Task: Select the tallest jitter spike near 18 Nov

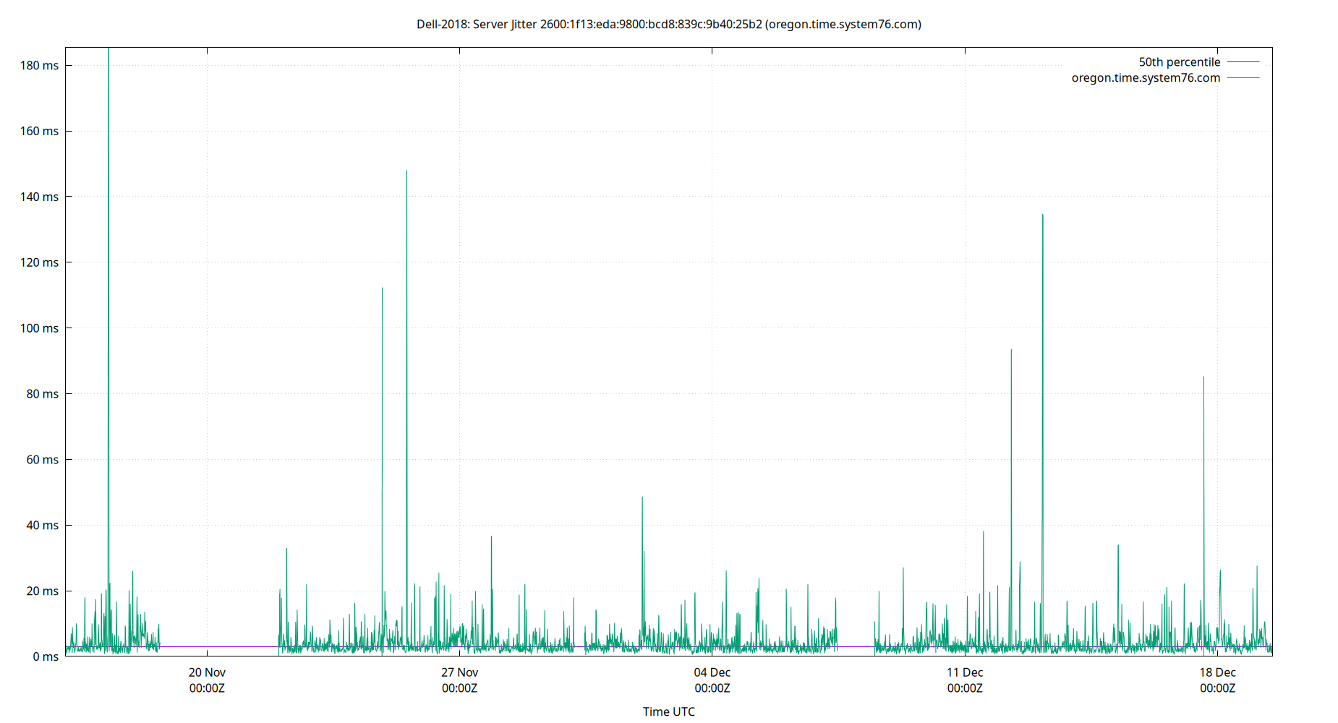Action: (108, 108)
